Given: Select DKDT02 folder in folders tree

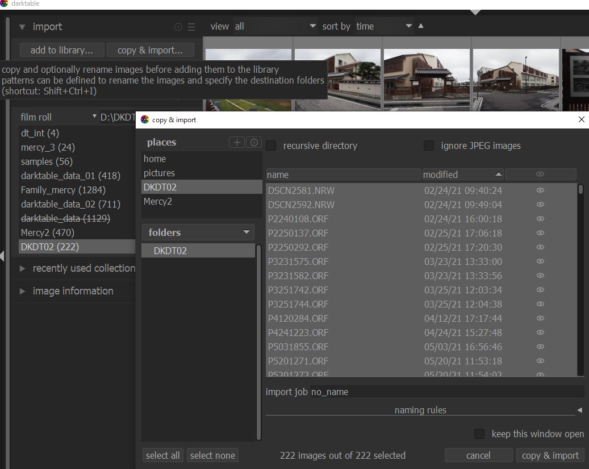Looking at the screenshot, I should (x=198, y=251).
